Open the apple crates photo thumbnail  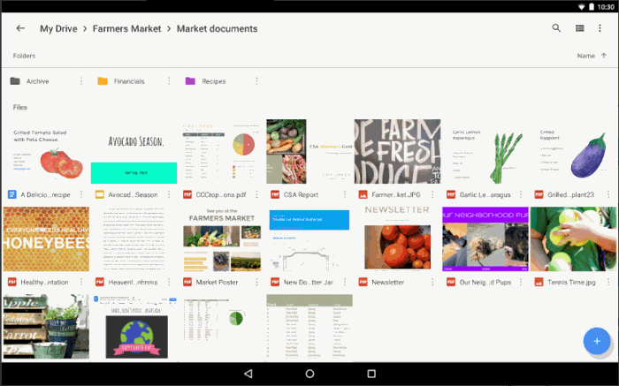[46, 327]
